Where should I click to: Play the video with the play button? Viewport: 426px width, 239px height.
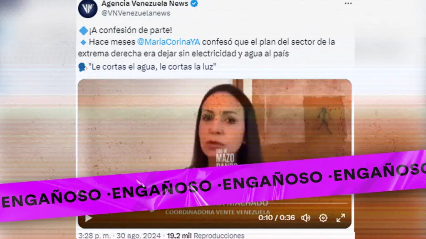click(x=88, y=218)
